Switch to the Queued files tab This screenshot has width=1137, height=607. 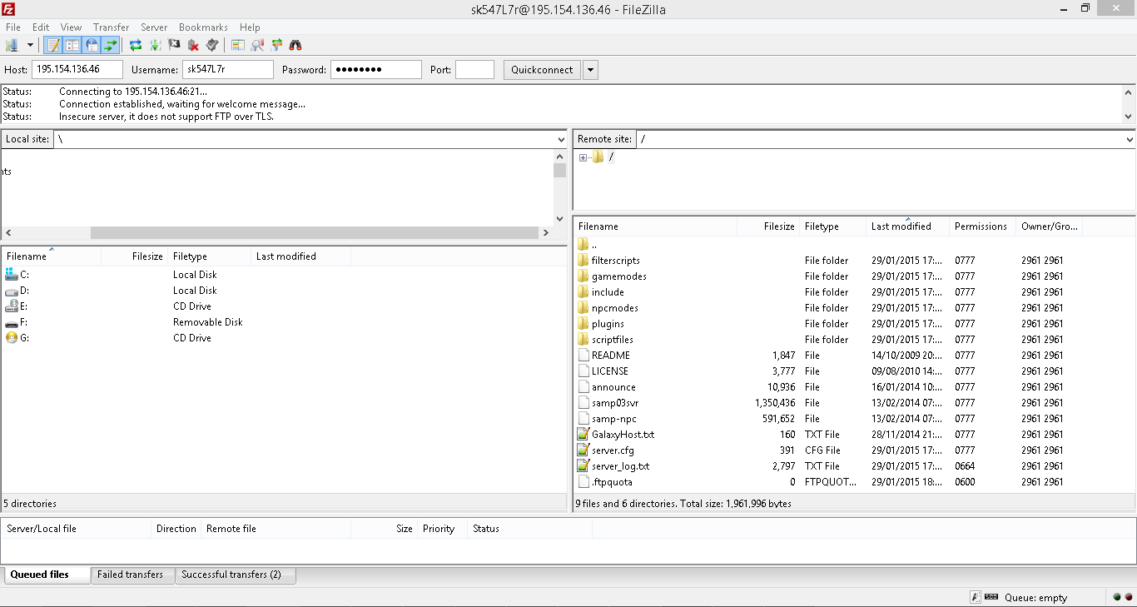coord(47,575)
